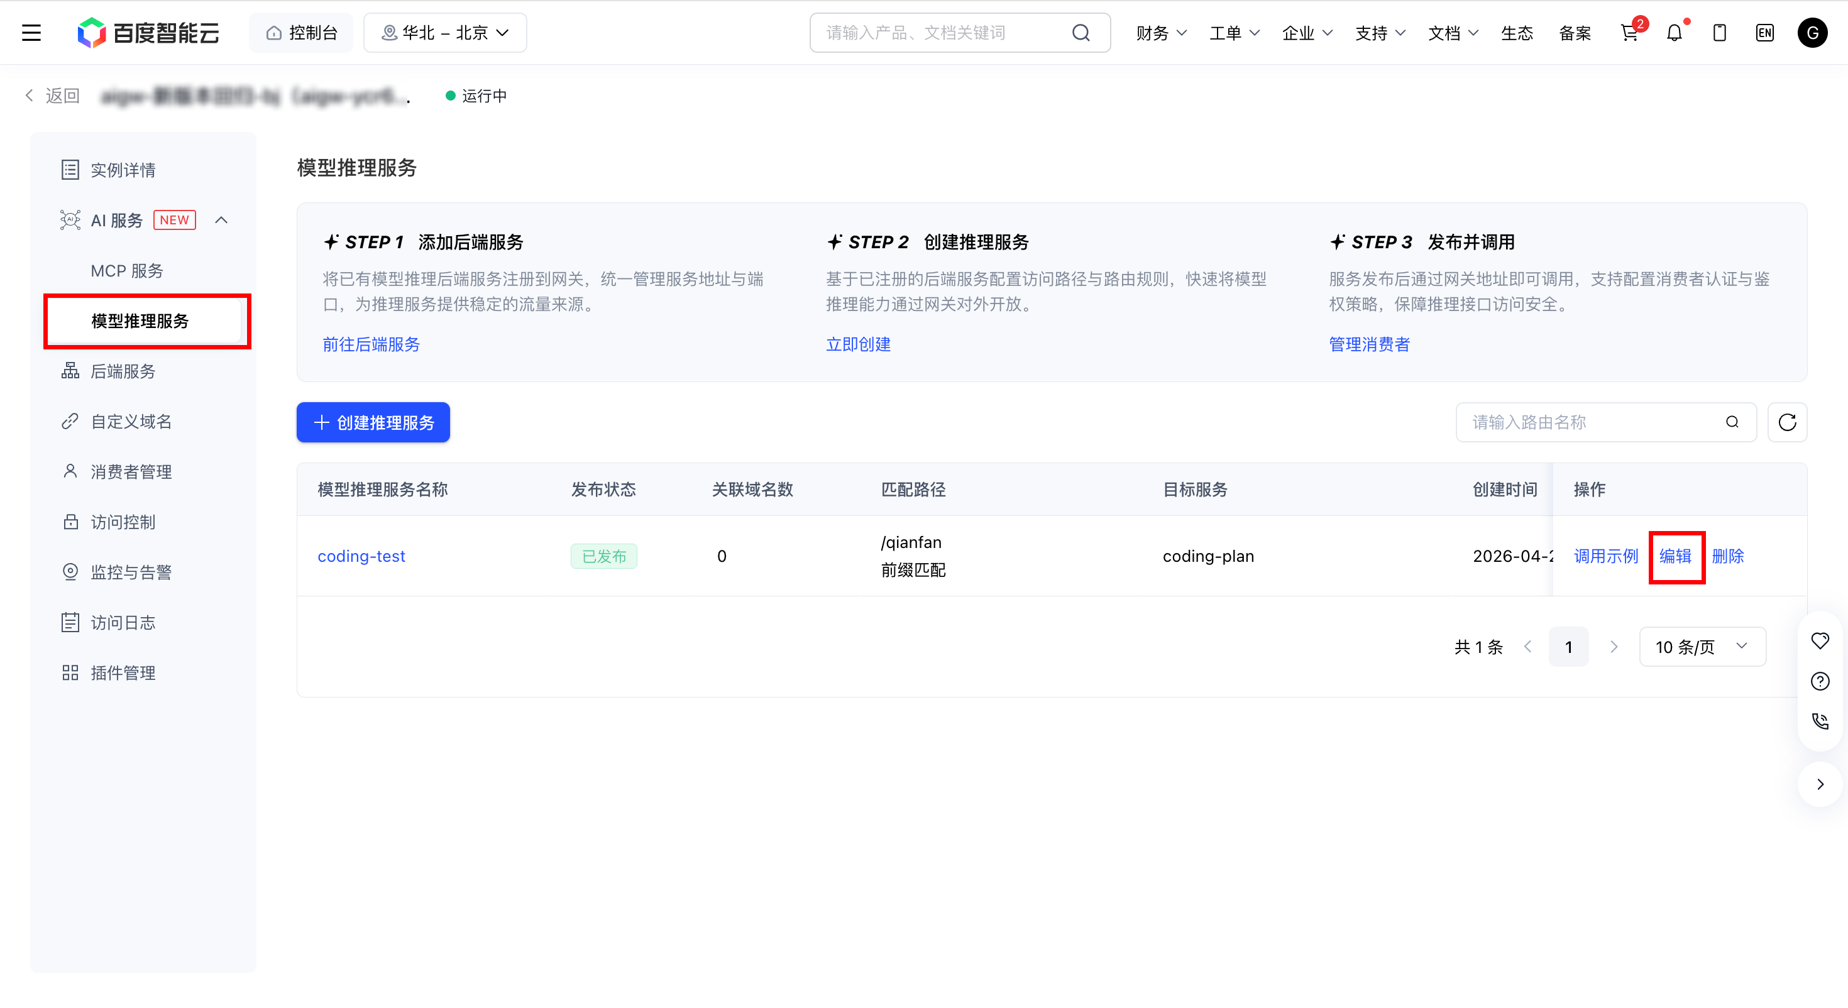Click the 前往后端服务 link
The image size is (1848, 1008).
pyautogui.click(x=371, y=344)
